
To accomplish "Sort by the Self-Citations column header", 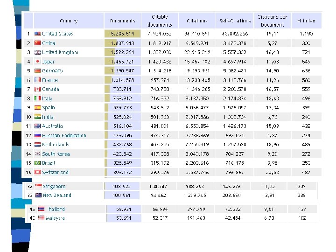I will (235, 21).
